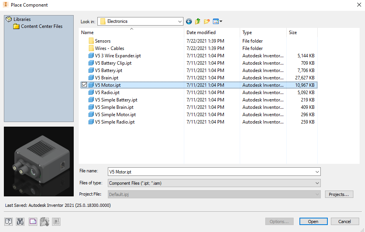
Task: Click the Open button
Action: (x=313, y=222)
